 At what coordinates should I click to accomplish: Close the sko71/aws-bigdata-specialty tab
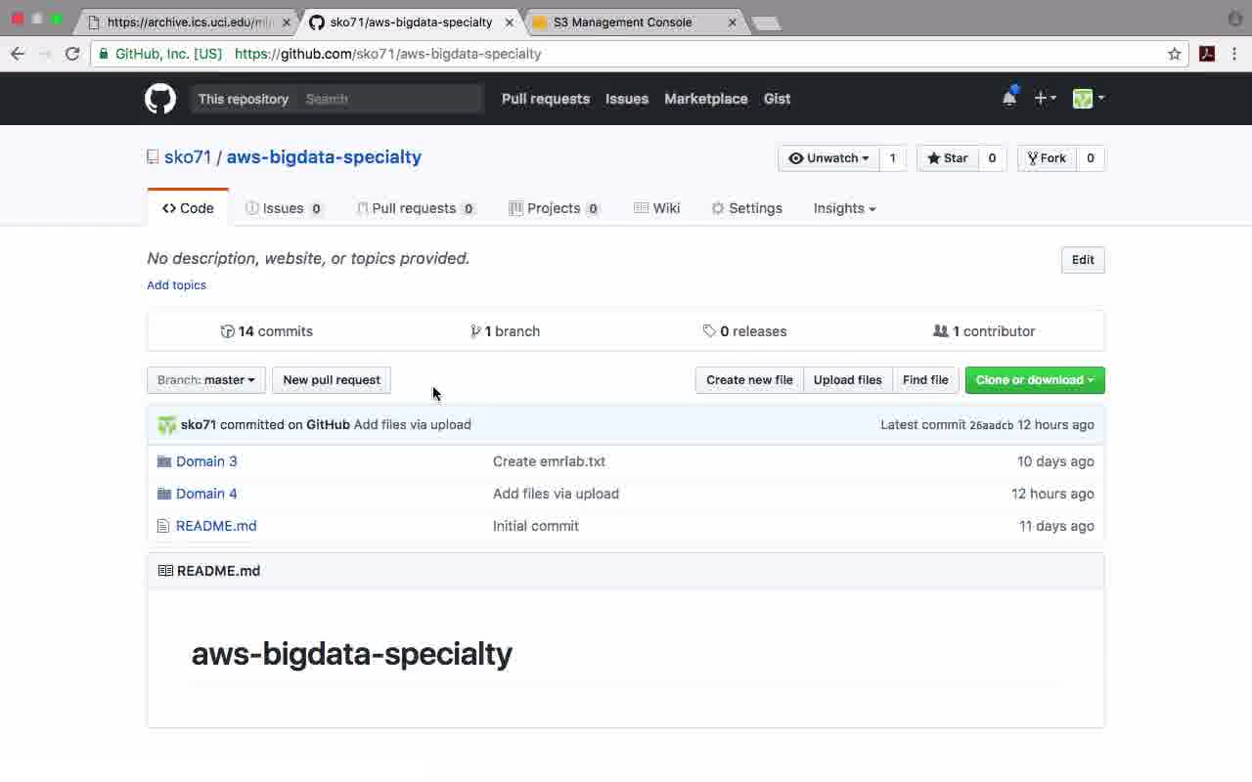pos(509,22)
